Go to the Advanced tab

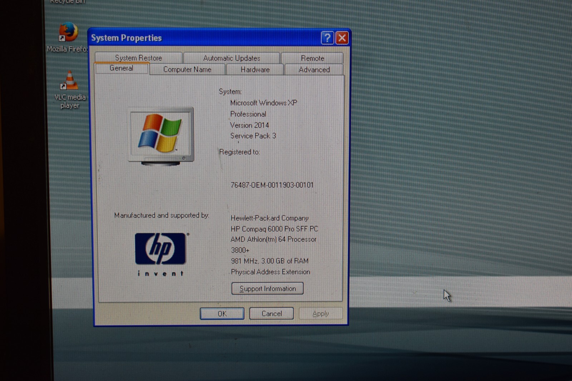(x=314, y=69)
